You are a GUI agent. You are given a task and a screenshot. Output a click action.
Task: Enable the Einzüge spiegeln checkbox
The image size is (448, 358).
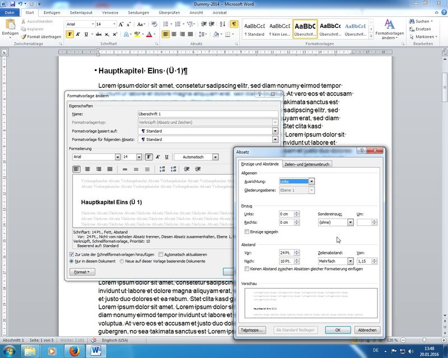tap(248, 232)
